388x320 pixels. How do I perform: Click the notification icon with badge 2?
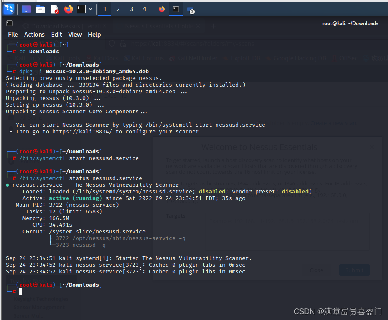tap(190, 10)
